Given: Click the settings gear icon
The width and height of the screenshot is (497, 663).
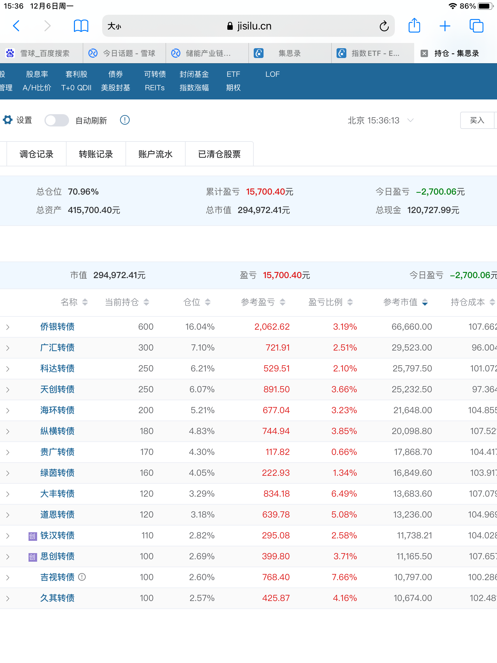Looking at the screenshot, I should (8, 120).
